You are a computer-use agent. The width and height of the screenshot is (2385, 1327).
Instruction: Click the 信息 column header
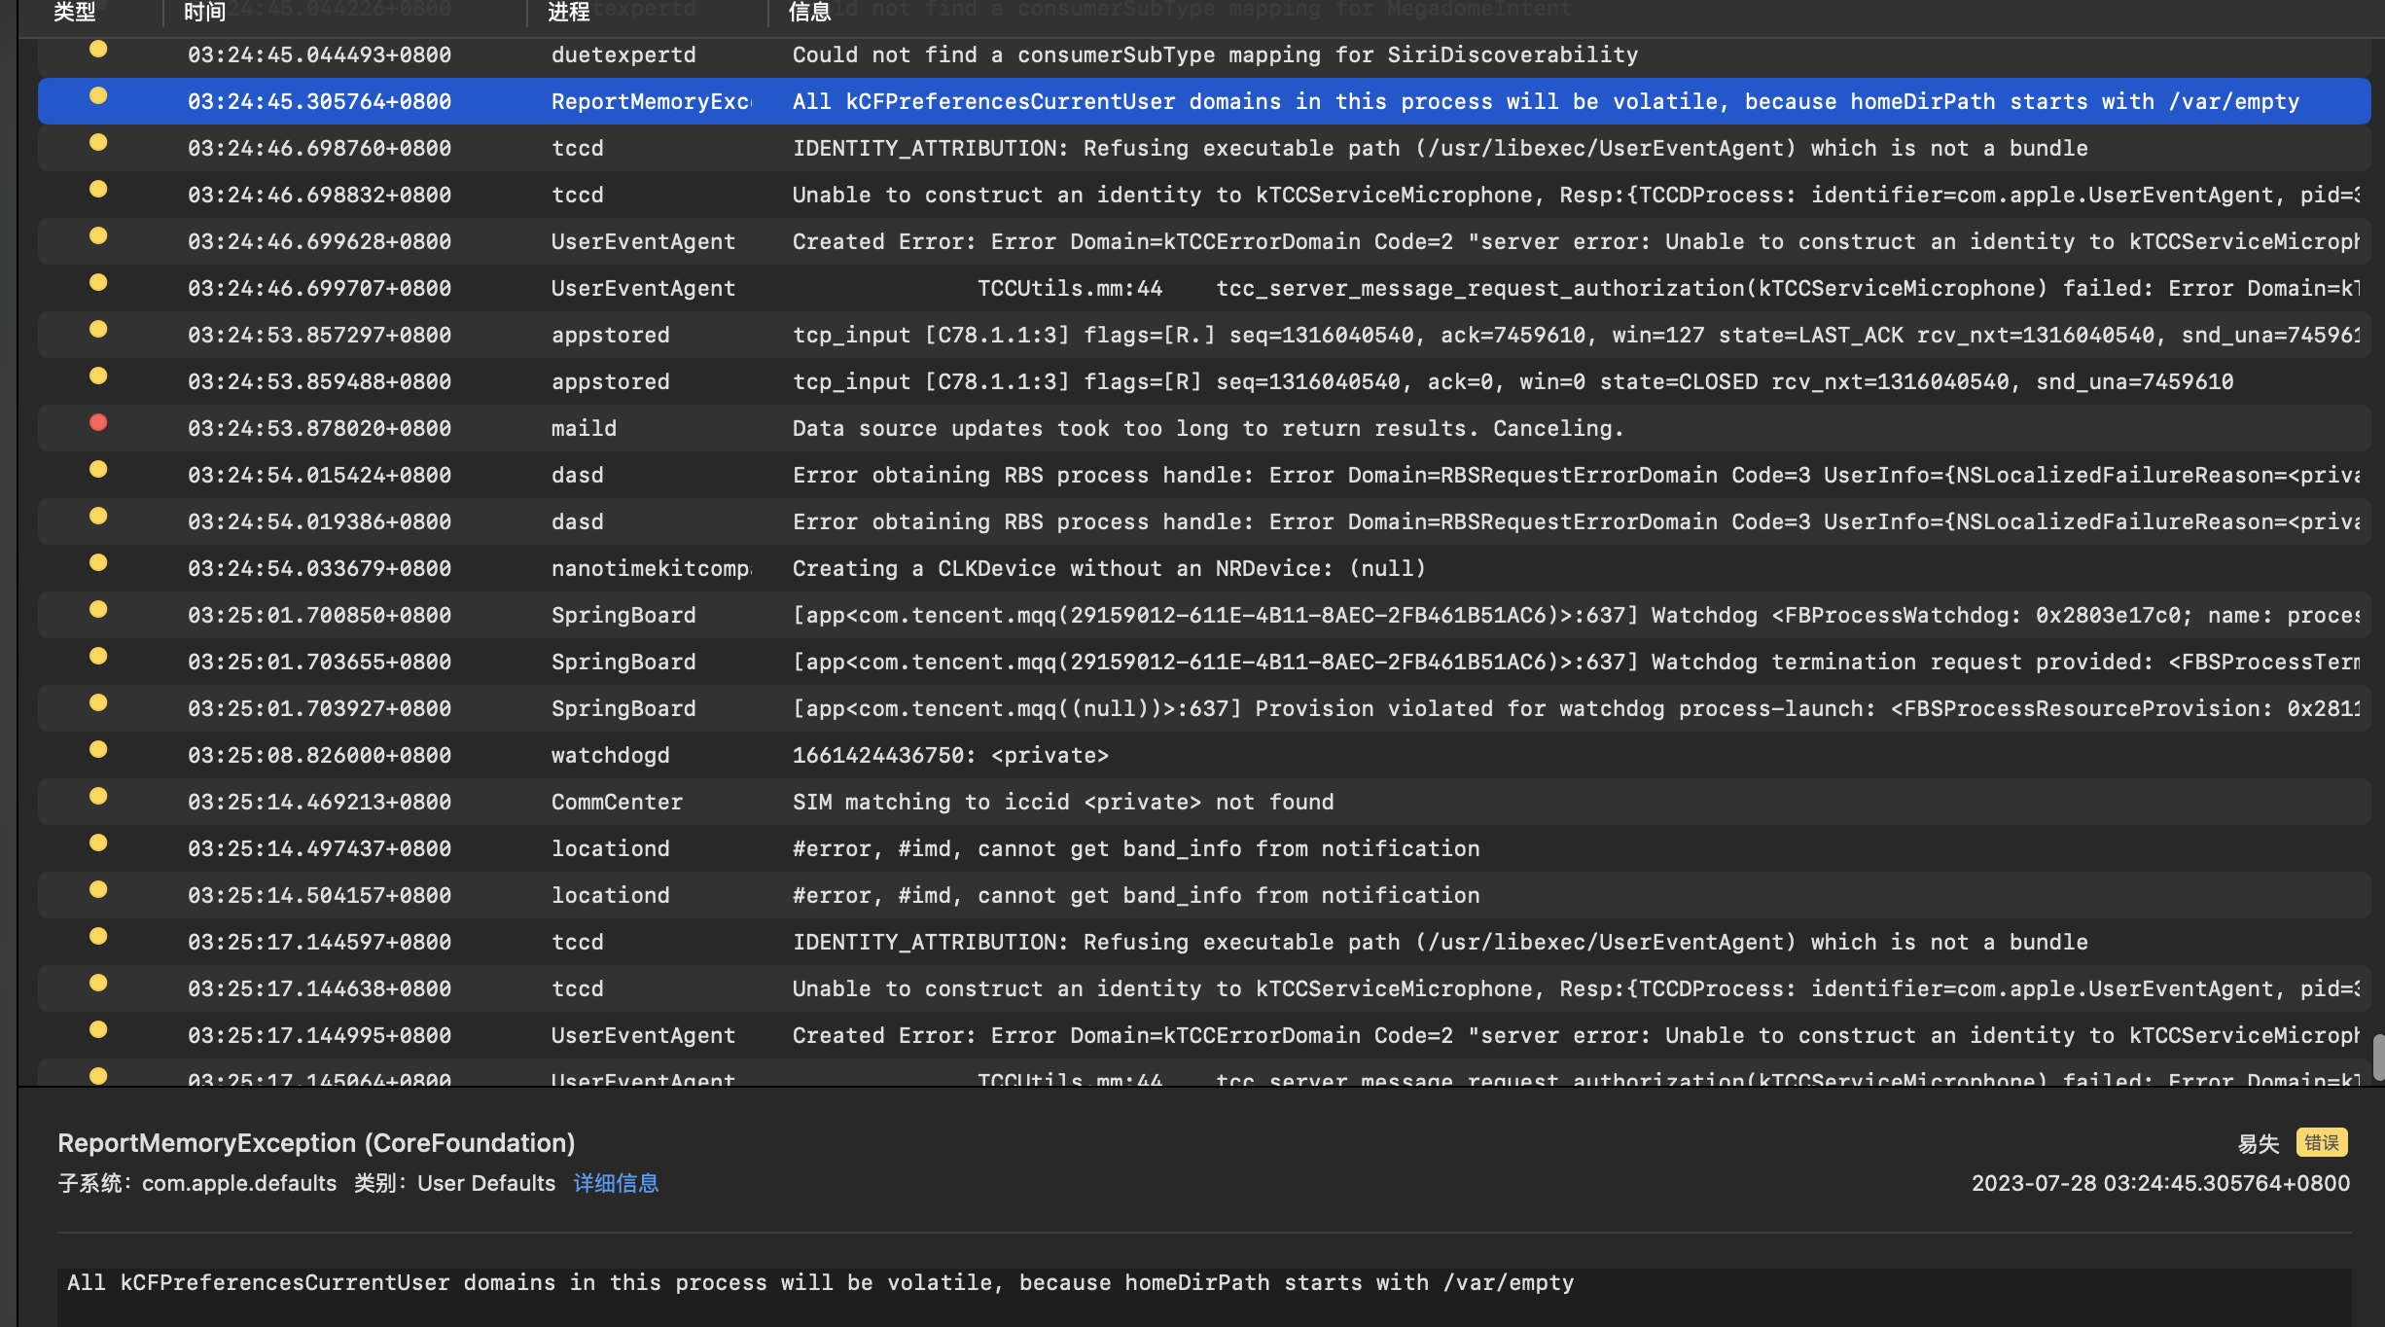pos(809,13)
